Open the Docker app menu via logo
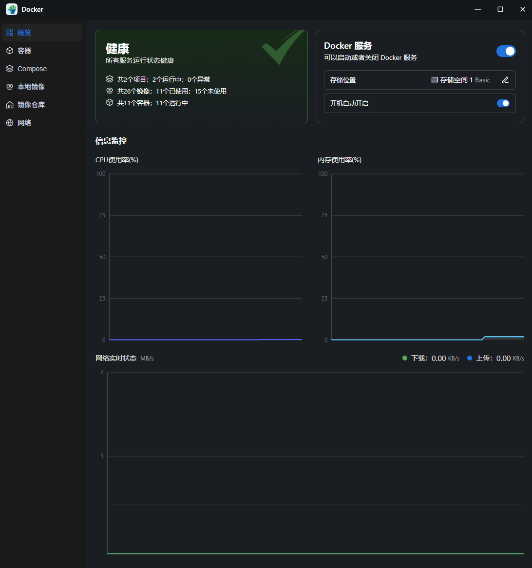The width and height of the screenshot is (532, 568). pos(11,9)
